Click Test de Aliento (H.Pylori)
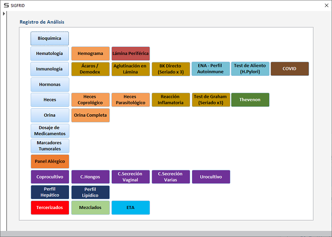 pyautogui.click(x=250, y=69)
